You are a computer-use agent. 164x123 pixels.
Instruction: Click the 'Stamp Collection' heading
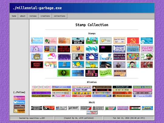click(x=92, y=25)
